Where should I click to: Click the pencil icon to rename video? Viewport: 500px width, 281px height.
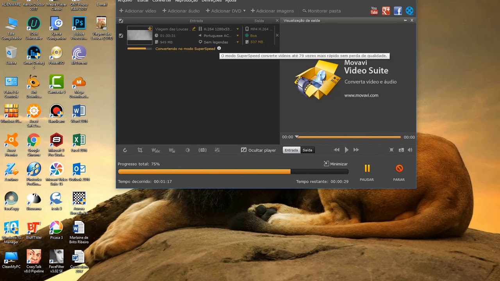[194, 29]
